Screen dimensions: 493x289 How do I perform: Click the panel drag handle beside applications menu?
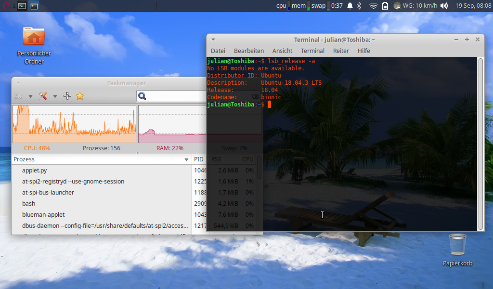14,6
